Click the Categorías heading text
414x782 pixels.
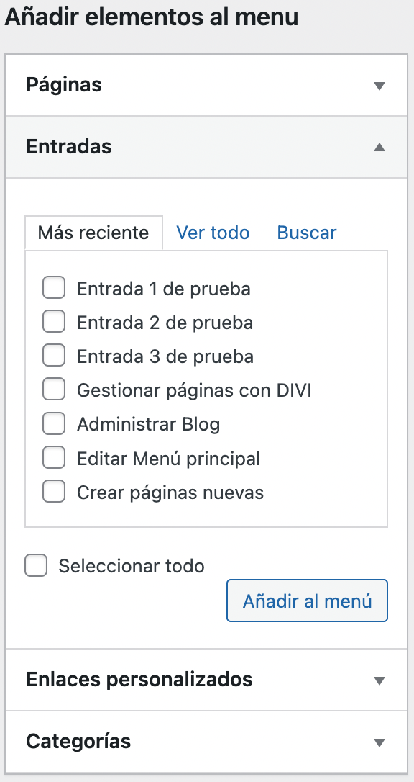(78, 741)
